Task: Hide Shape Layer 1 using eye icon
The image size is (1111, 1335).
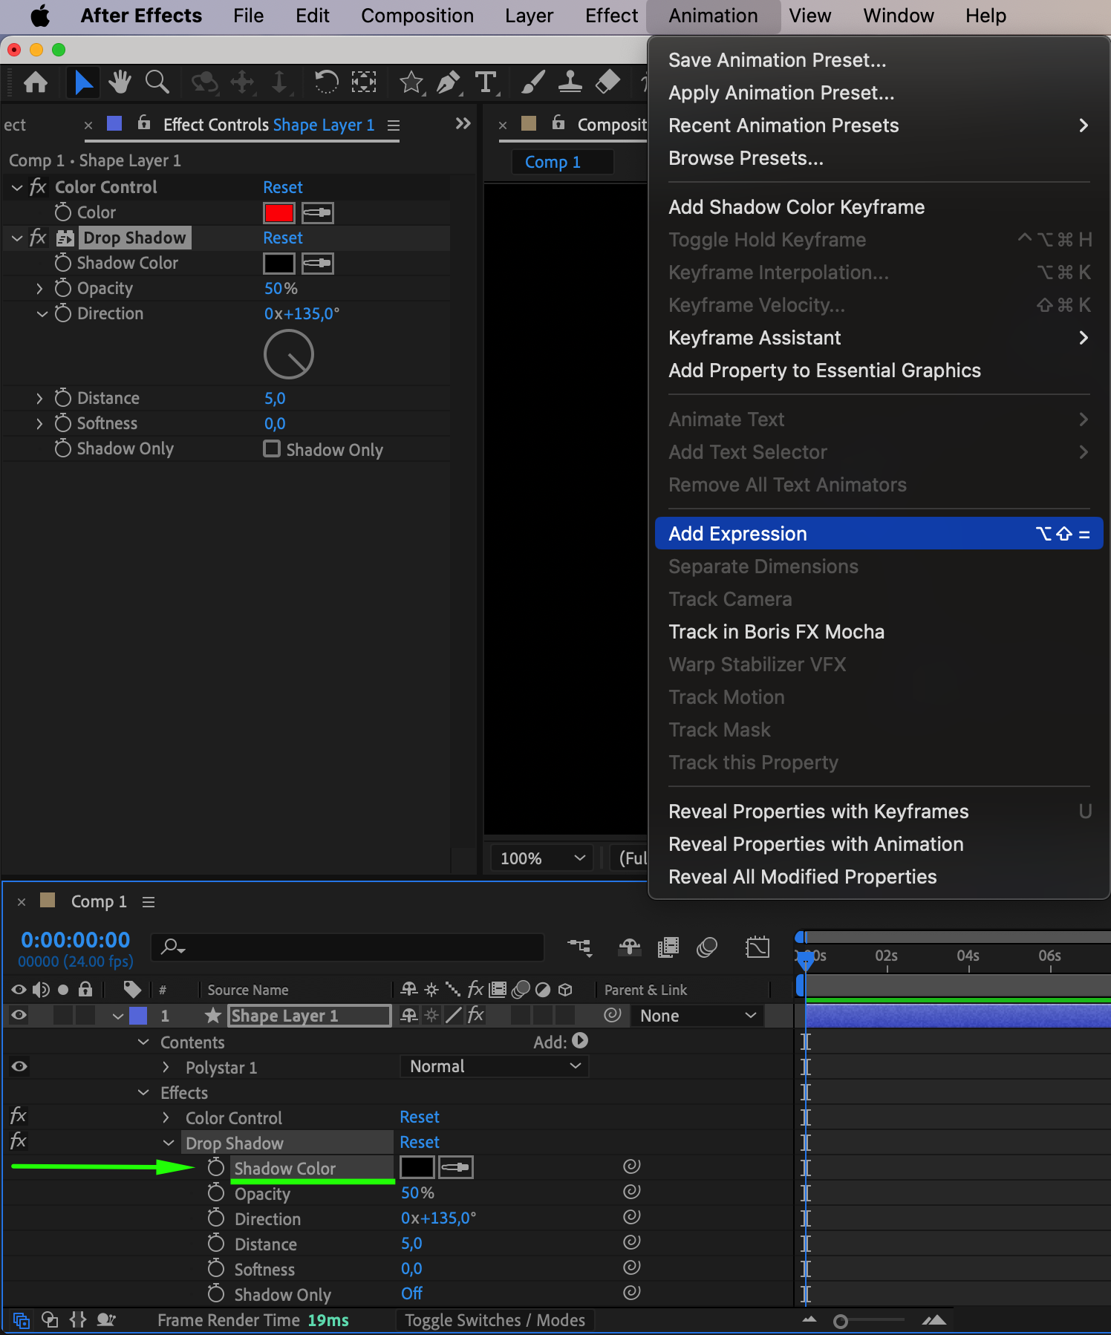Action: 19,1015
